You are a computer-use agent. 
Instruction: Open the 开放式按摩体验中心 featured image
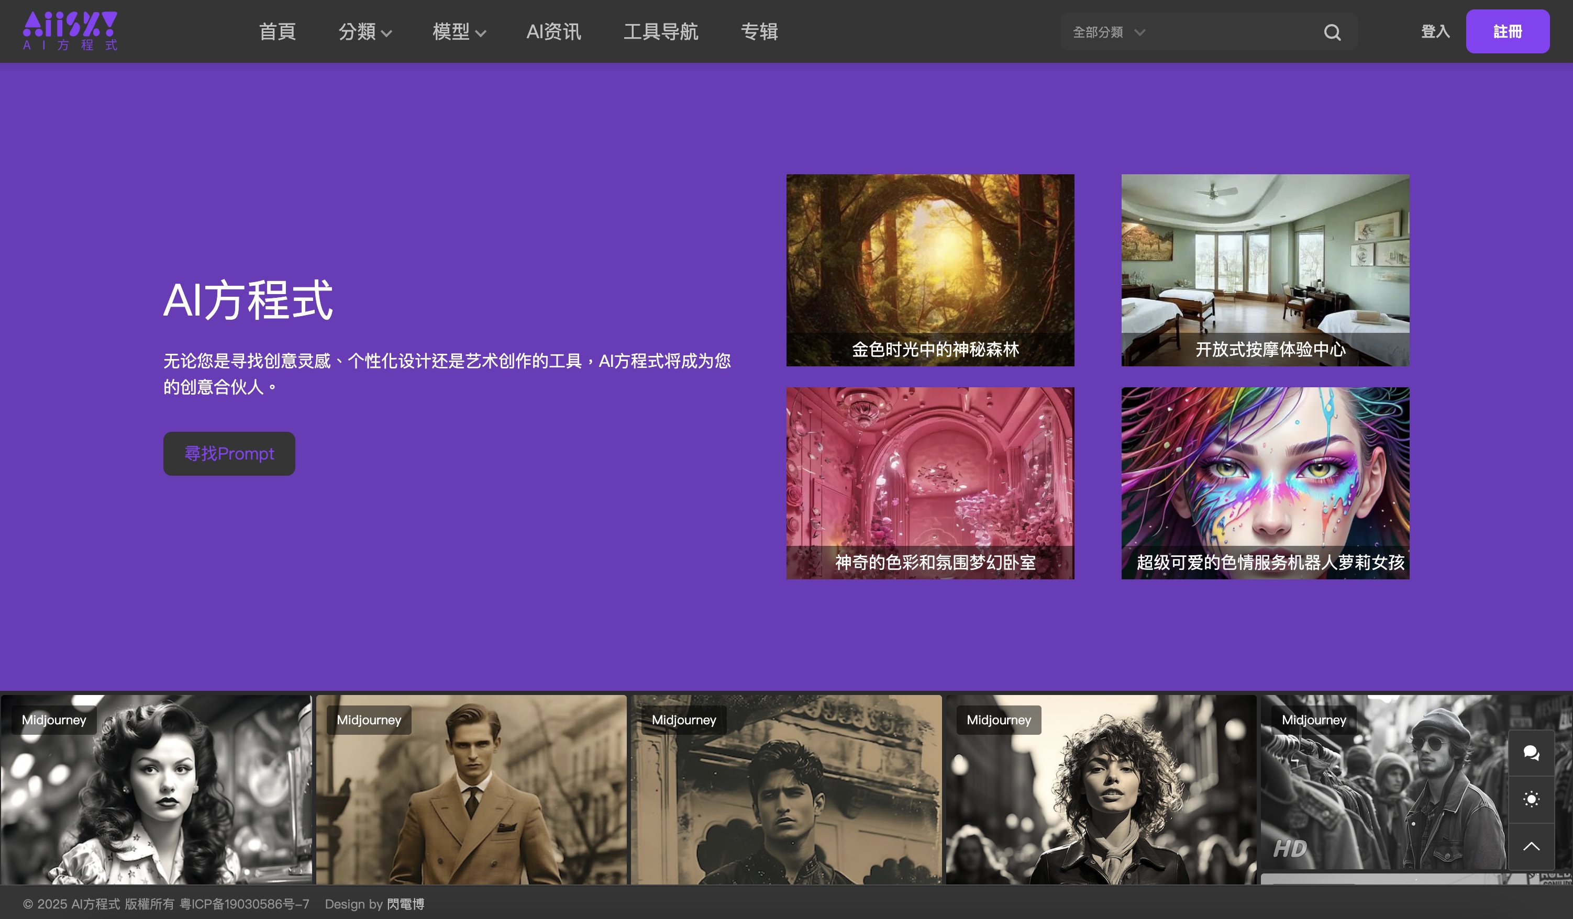pos(1265,270)
